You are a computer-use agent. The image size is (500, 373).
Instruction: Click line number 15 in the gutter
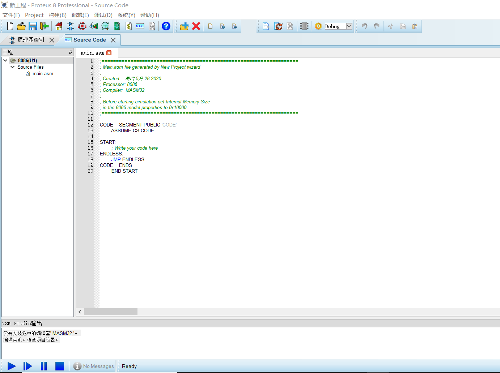[90, 142]
